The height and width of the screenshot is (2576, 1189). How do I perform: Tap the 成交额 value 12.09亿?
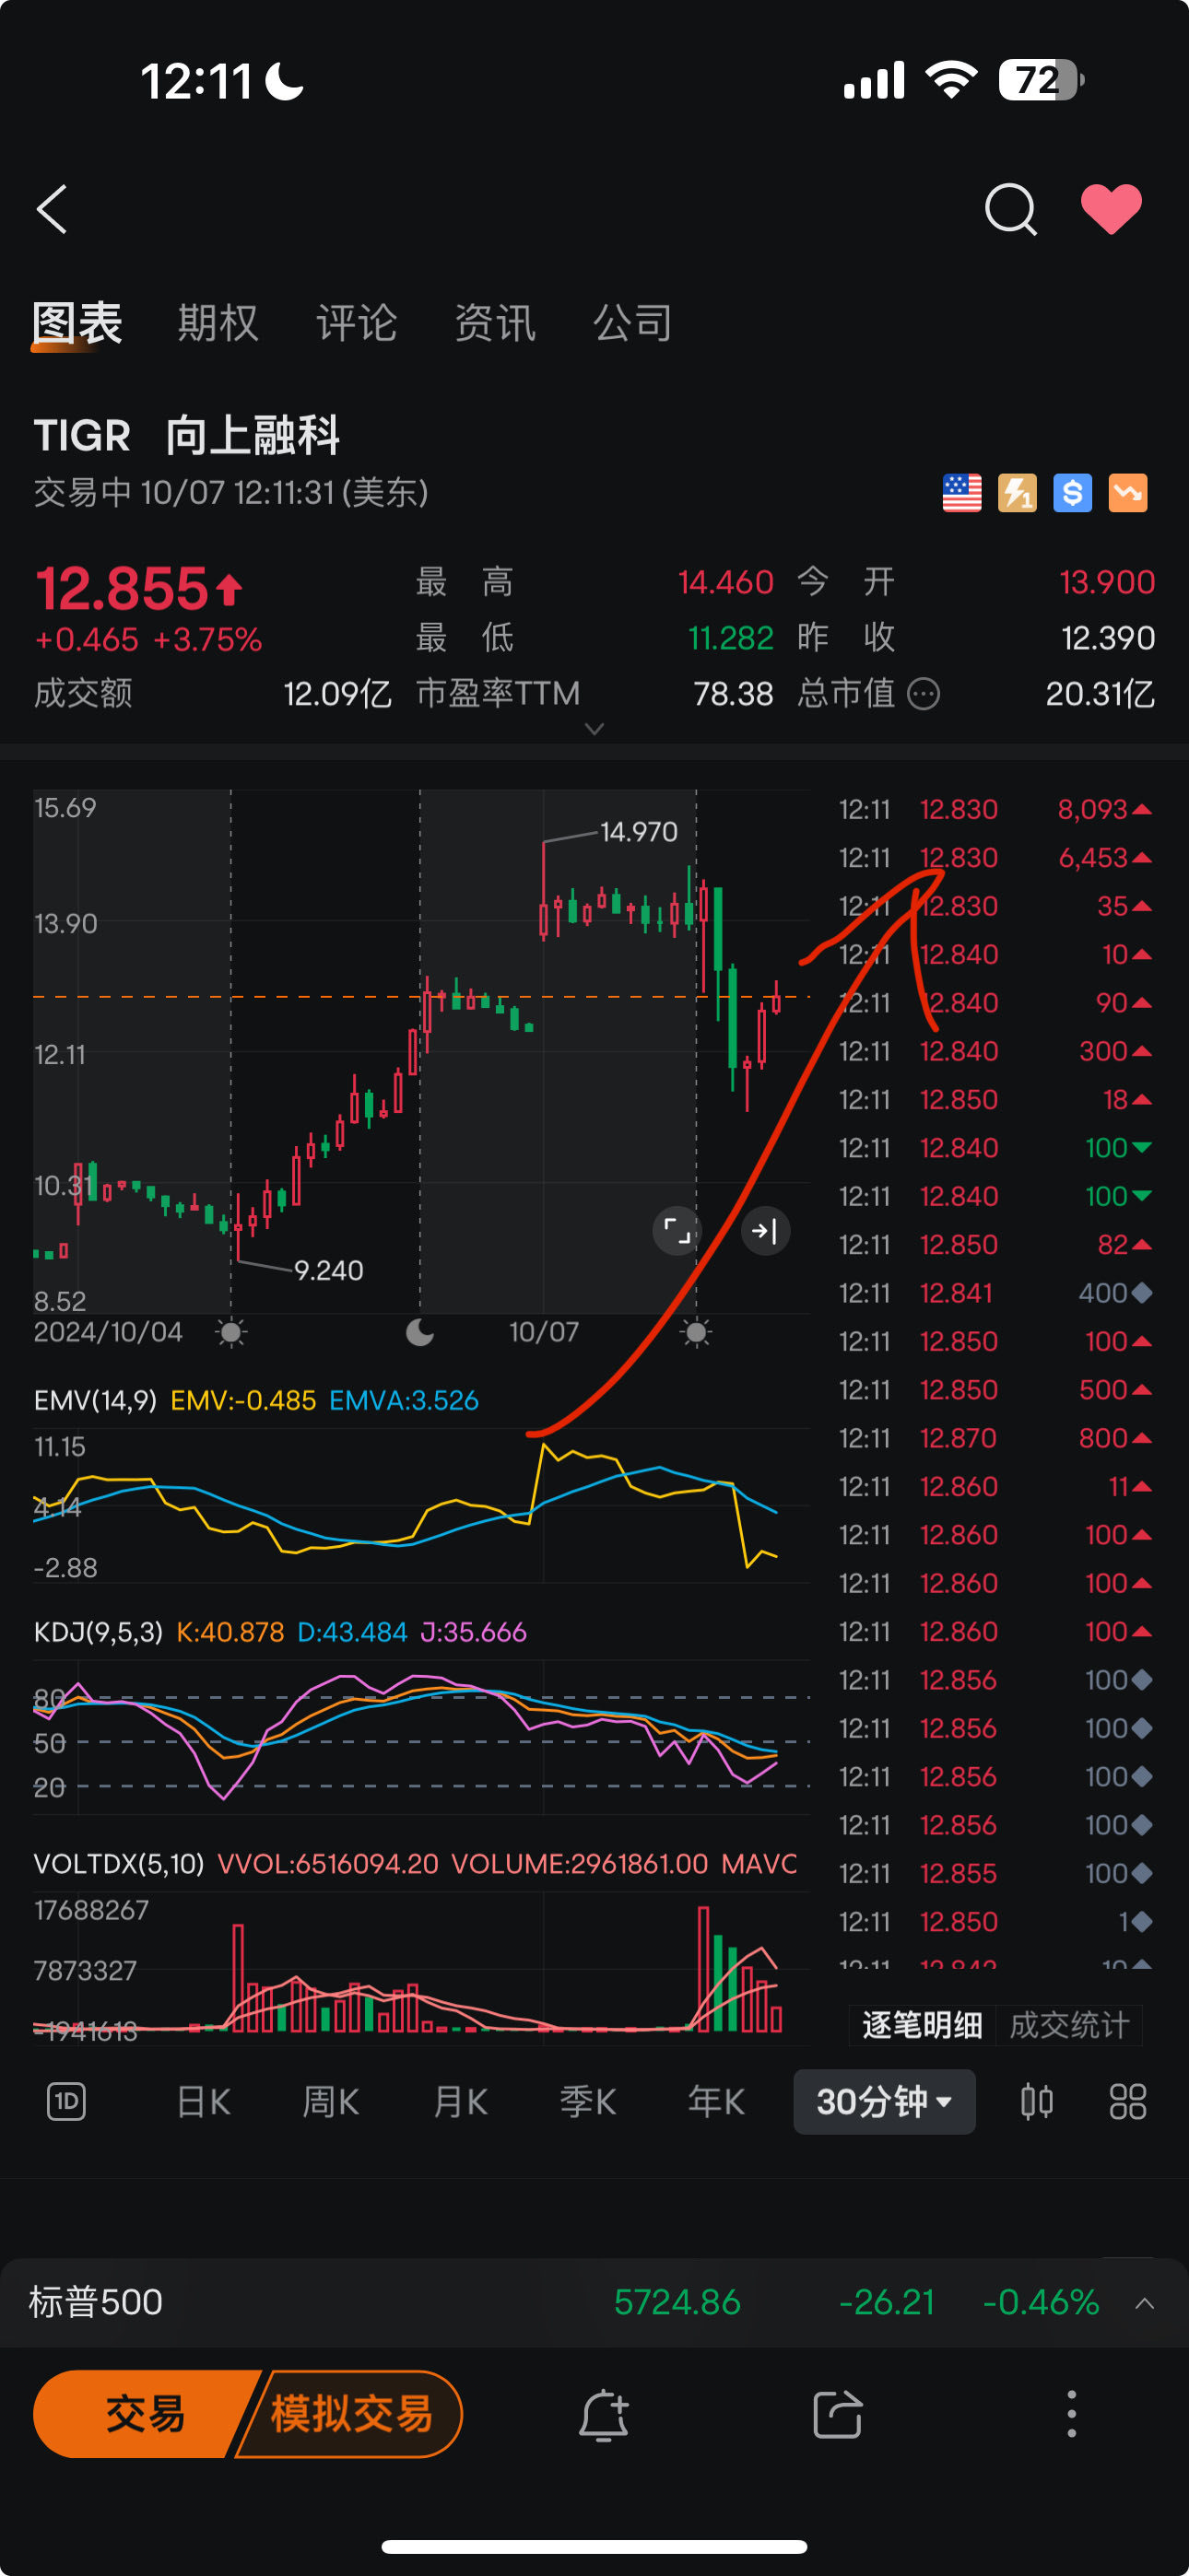(337, 693)
